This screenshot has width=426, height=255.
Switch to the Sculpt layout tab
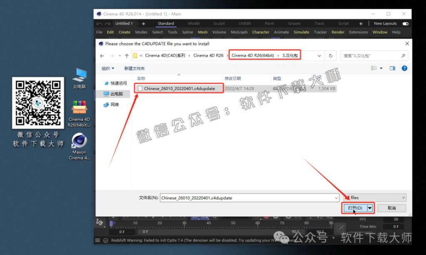(x=219, y=24)
